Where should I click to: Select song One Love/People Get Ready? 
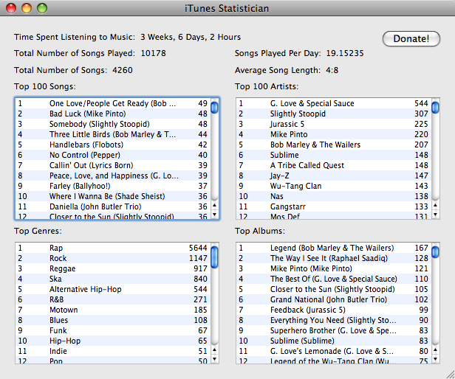tap(113, 103)
